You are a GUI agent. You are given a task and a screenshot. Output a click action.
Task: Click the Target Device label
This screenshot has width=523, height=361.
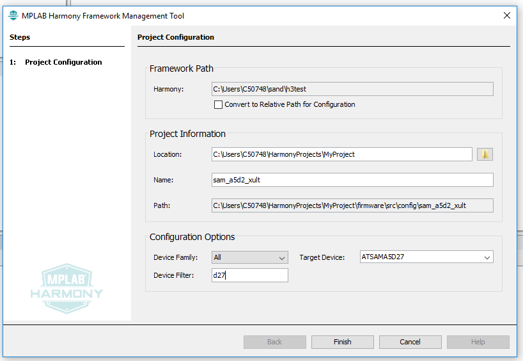pyautogui.click(x=322, y=257)
